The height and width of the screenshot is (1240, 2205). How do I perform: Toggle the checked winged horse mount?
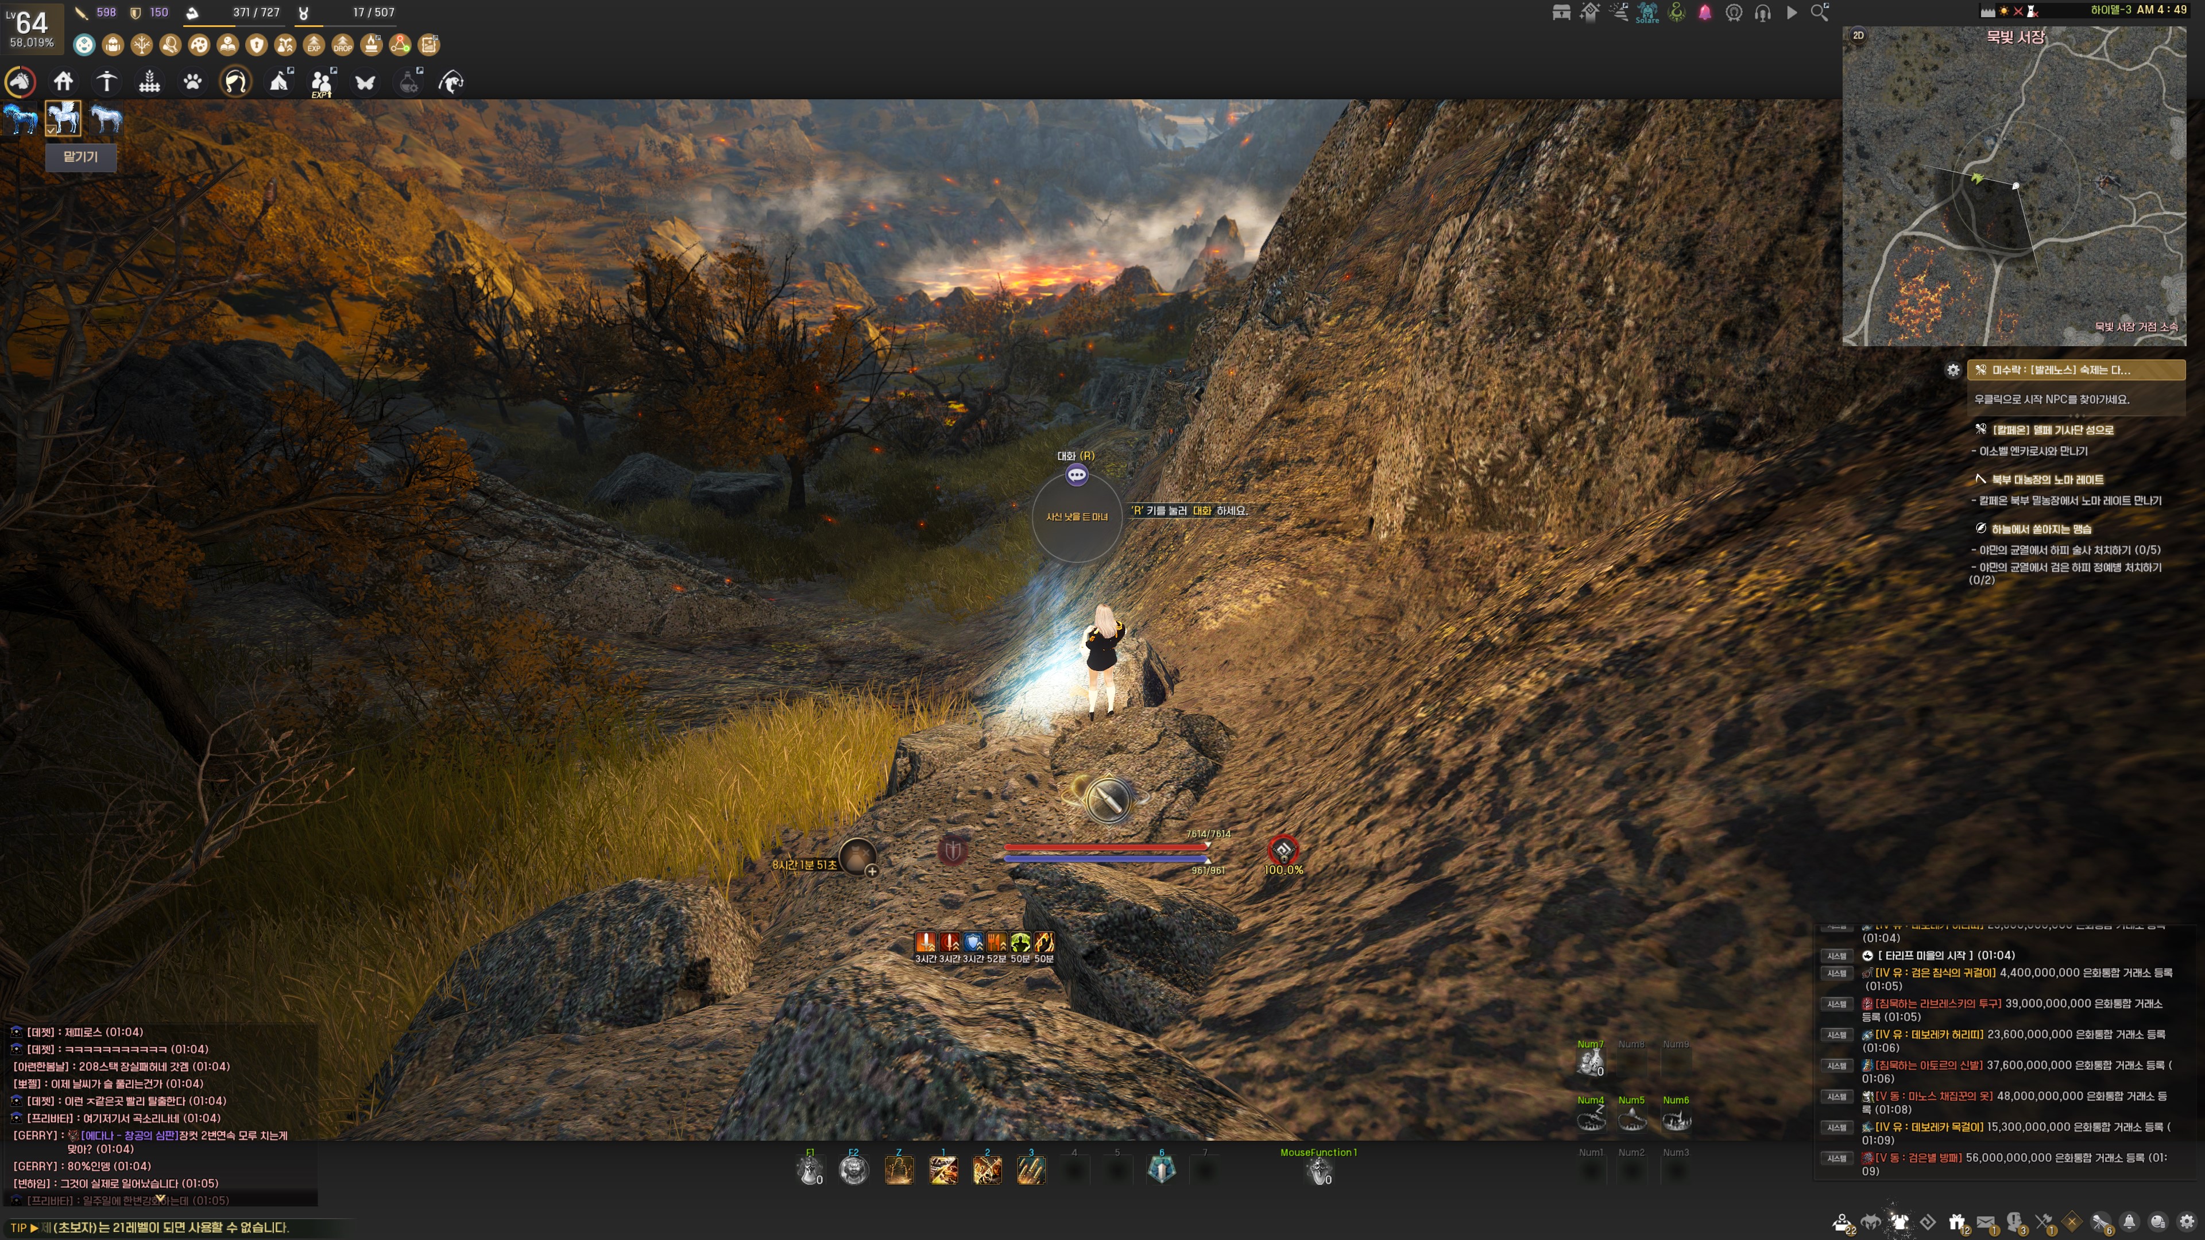click(63, 118)
